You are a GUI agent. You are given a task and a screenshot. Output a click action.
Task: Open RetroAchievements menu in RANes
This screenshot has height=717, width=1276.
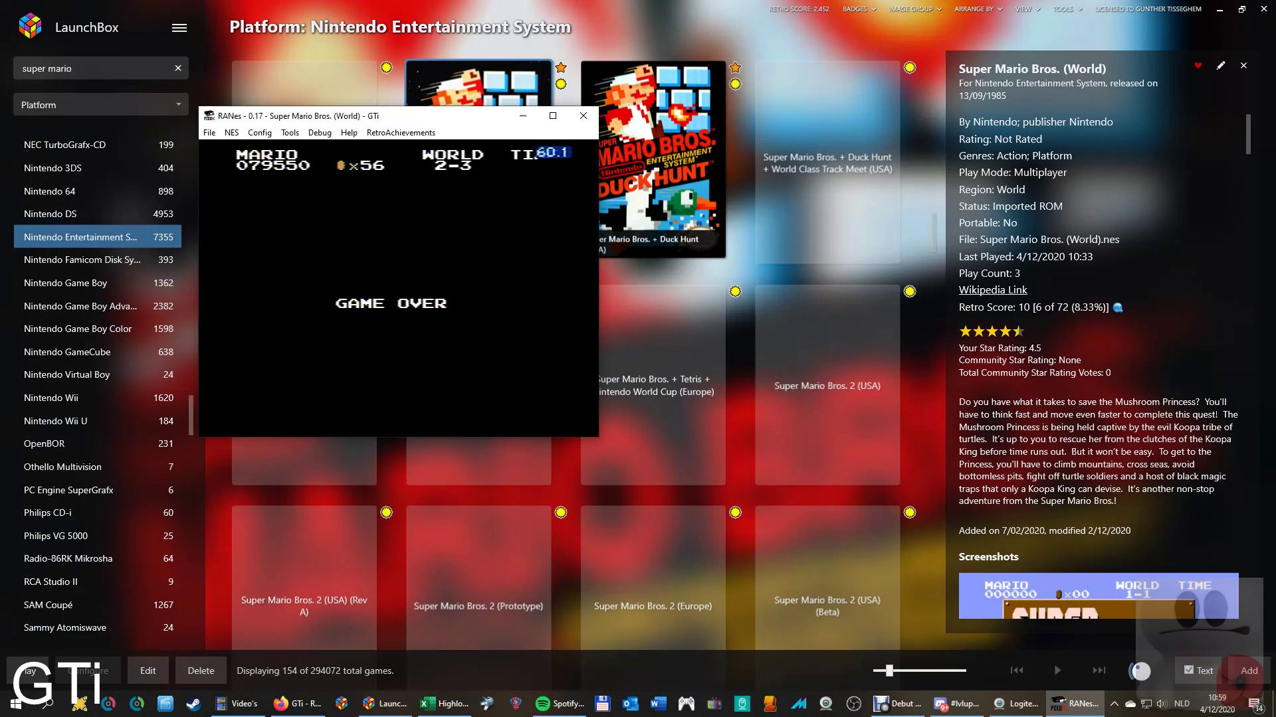click(x=401, y=133)
